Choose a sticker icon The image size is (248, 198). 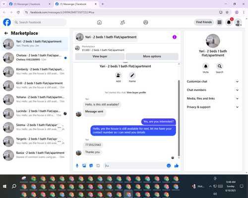(91, 166)
